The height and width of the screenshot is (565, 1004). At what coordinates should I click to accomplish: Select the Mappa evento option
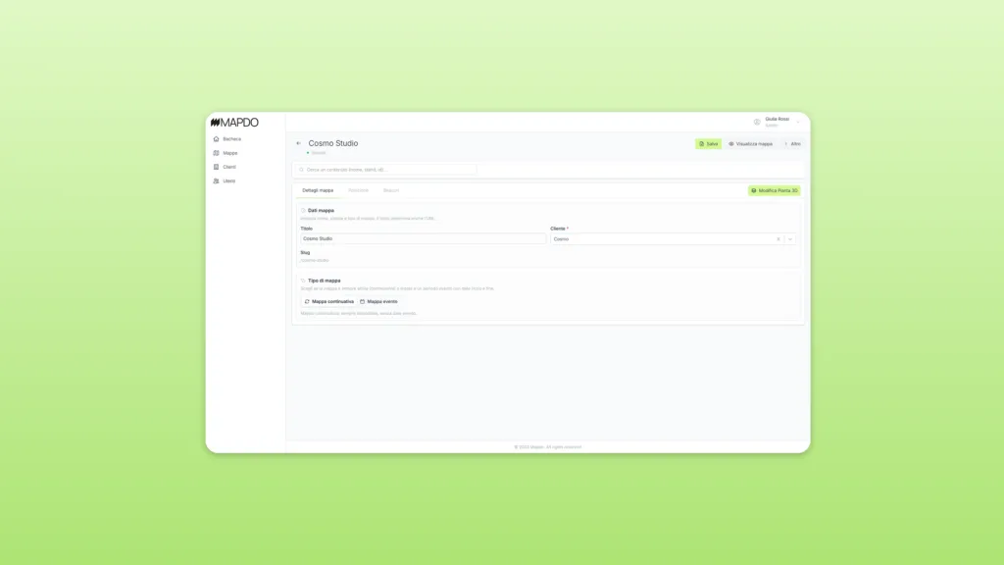(x=378, y=301)
